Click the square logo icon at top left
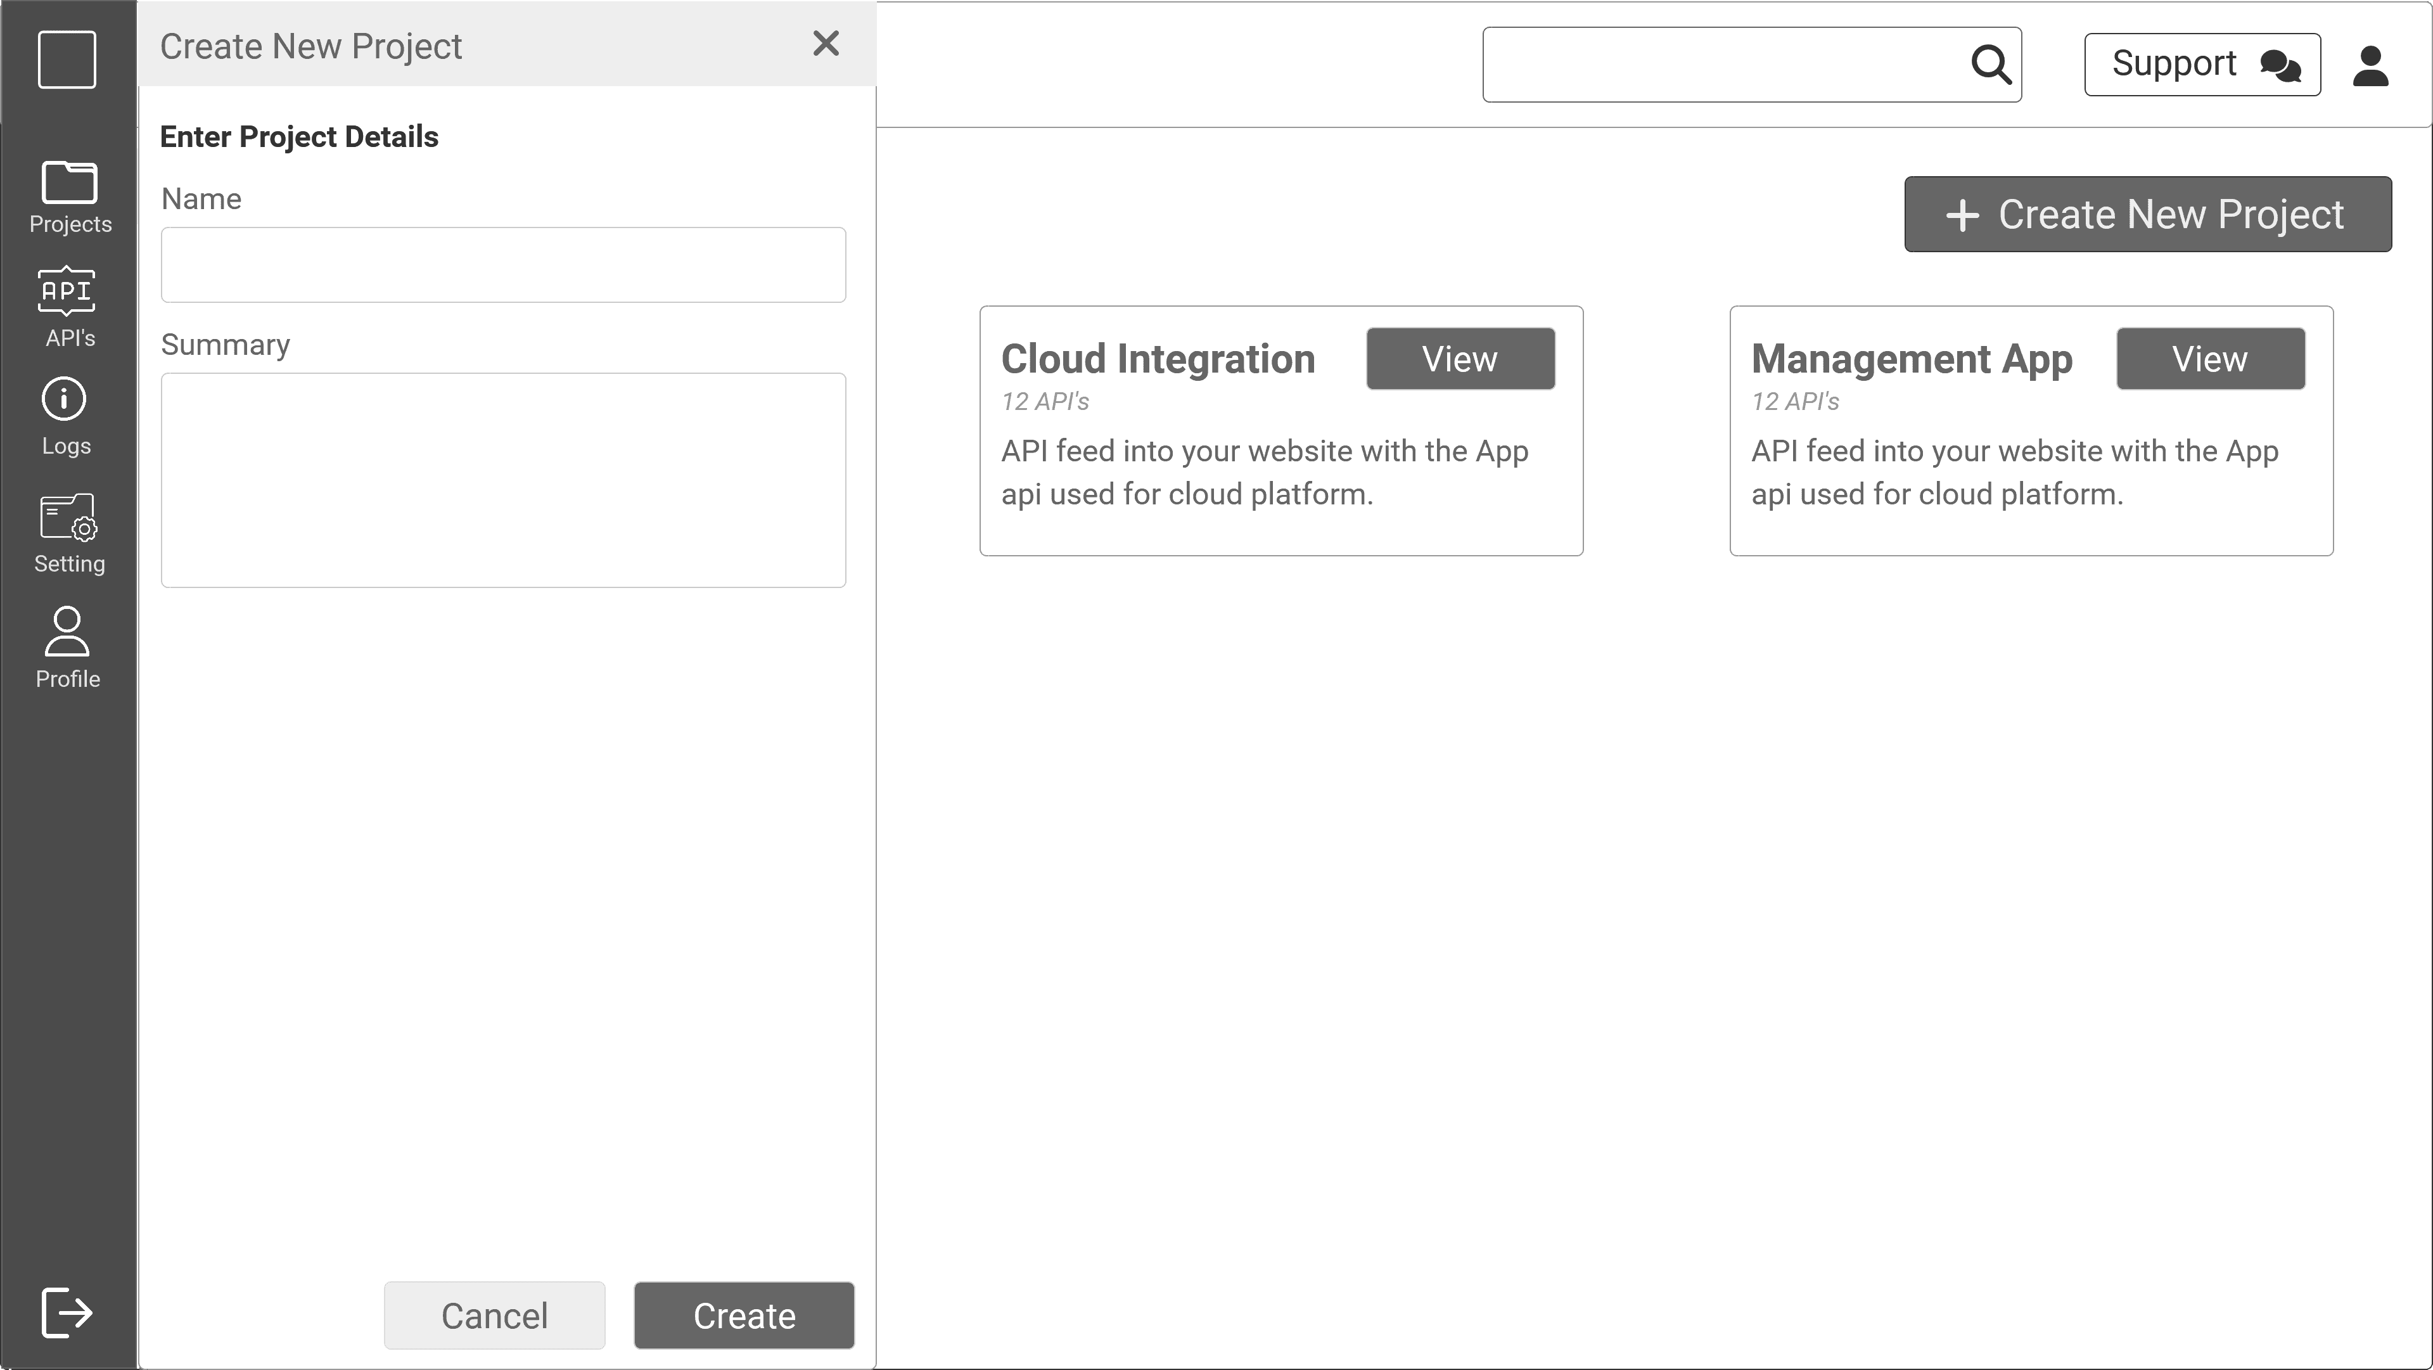 point(66,60)
